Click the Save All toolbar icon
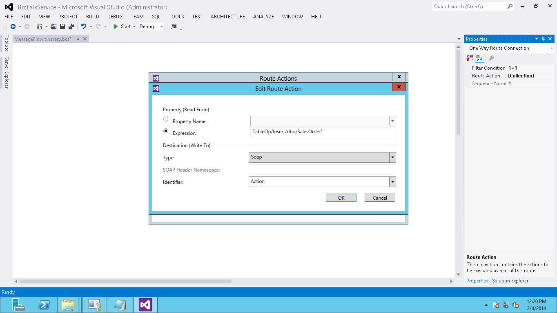The width and height of the screenshot is (557, 313). click(x=71, y=26)
